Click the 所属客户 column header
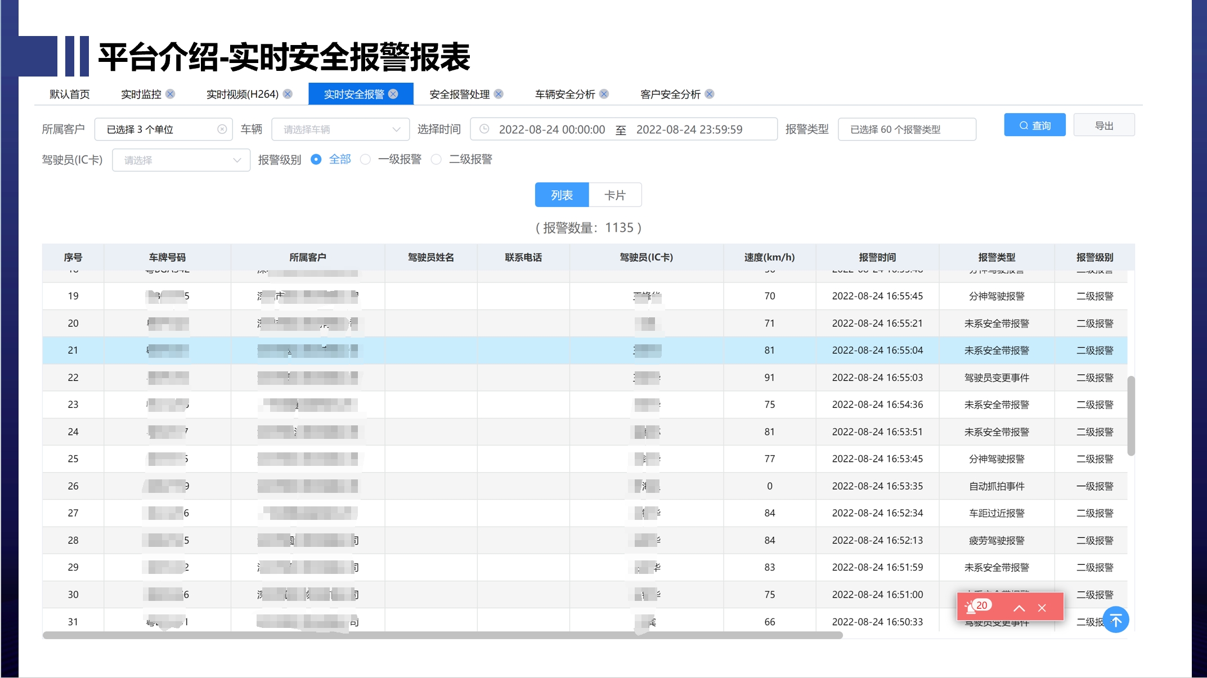This screenshot has width=1207, height=678. (x=308, y=257)
